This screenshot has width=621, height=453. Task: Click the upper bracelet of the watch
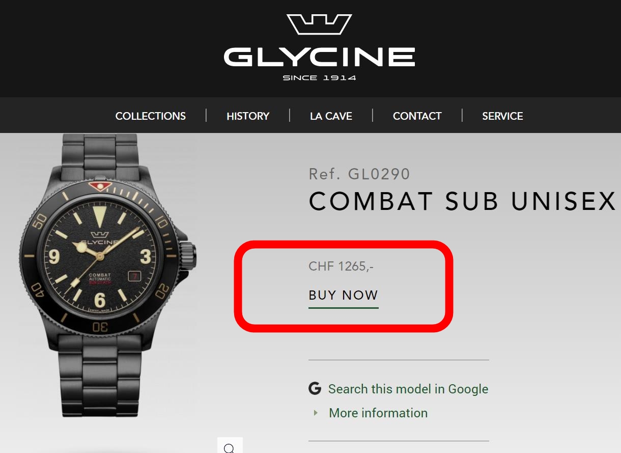(x=100, y=155)
